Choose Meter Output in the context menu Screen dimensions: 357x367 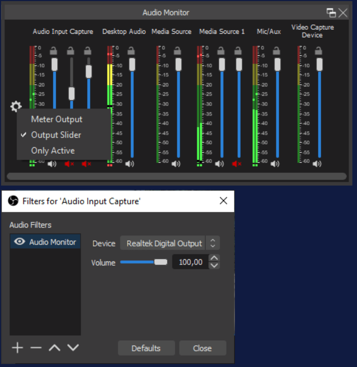(x=57, y=119)
